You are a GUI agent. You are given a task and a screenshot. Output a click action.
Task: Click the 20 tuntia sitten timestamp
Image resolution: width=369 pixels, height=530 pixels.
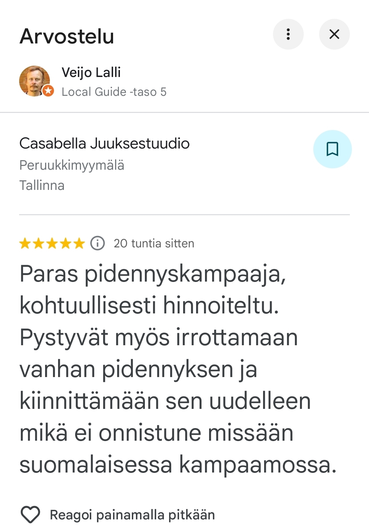pyautogui.click(x=154, y=244)
